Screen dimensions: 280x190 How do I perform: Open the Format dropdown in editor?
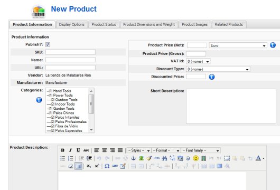tap(166, 150)
